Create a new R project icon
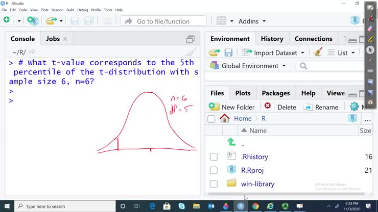378x212 pixels. 33,21
